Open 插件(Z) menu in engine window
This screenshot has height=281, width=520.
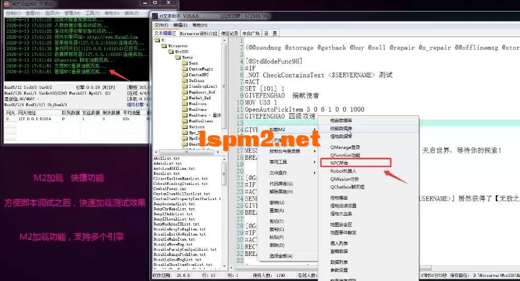(x=131, y=13)
